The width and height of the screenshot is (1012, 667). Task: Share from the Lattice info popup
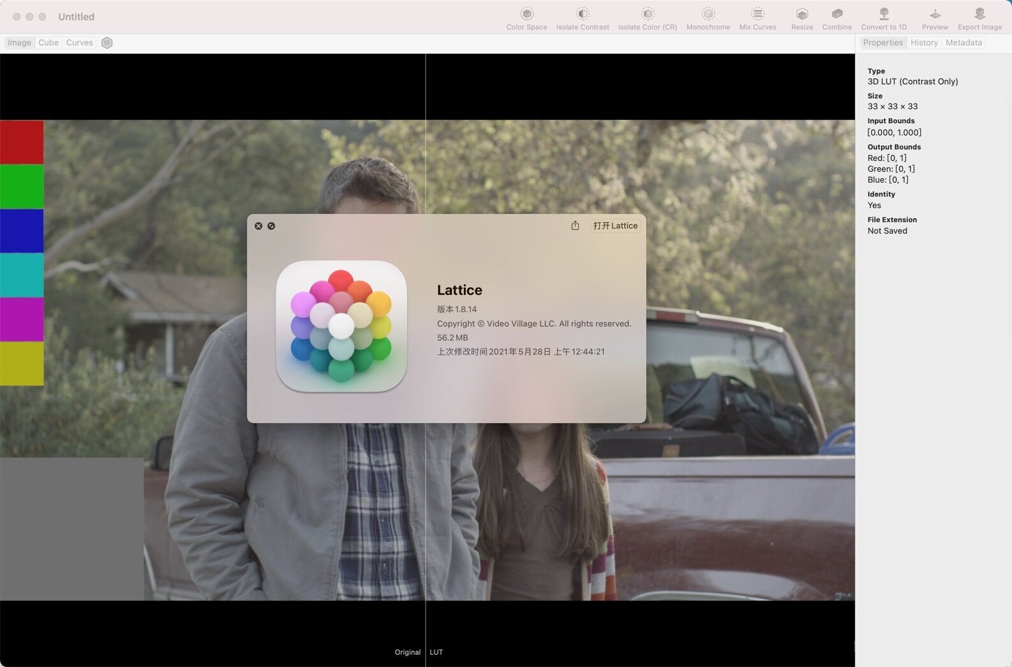pyautogui.click(x=575, y=225)
